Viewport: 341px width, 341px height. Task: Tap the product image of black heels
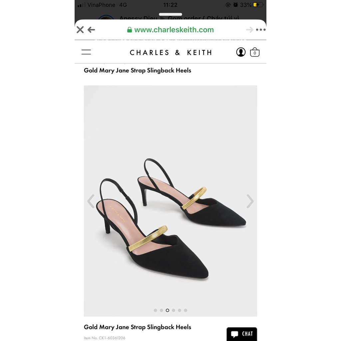(170, 216)
